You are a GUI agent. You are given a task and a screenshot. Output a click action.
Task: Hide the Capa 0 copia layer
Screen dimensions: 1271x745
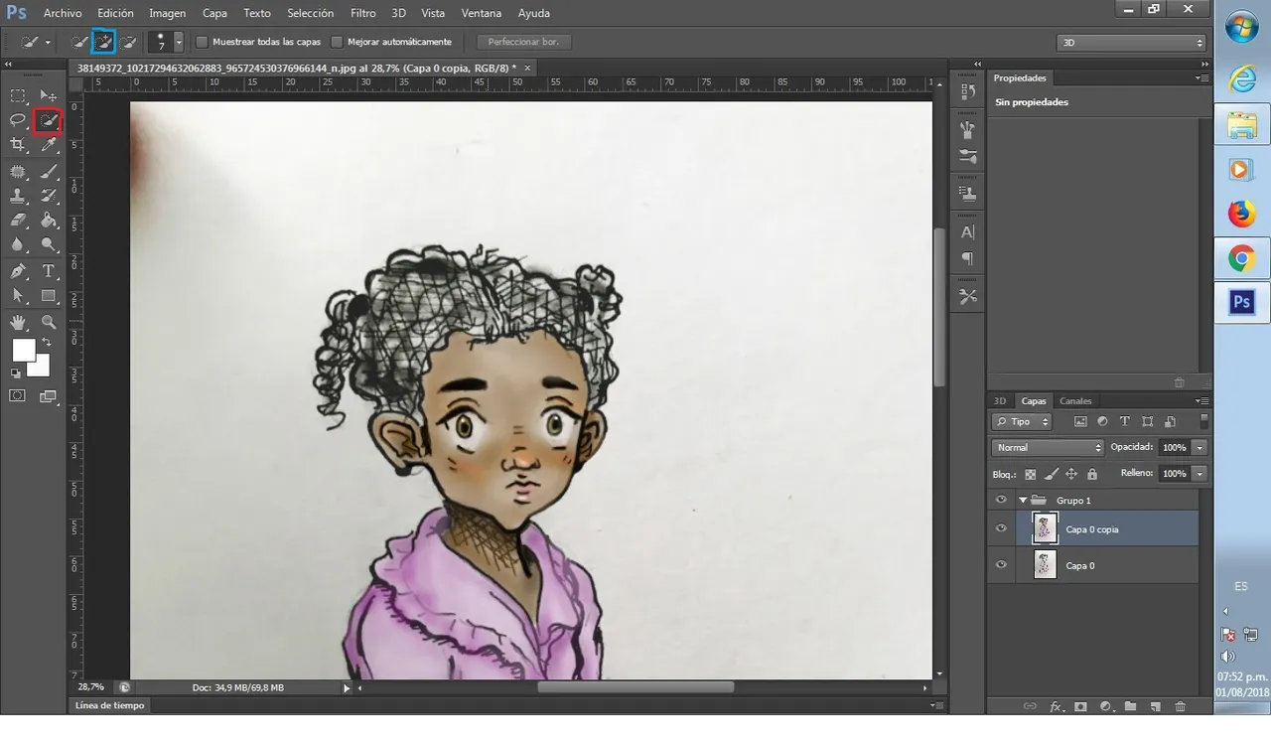click(1001, 528)
